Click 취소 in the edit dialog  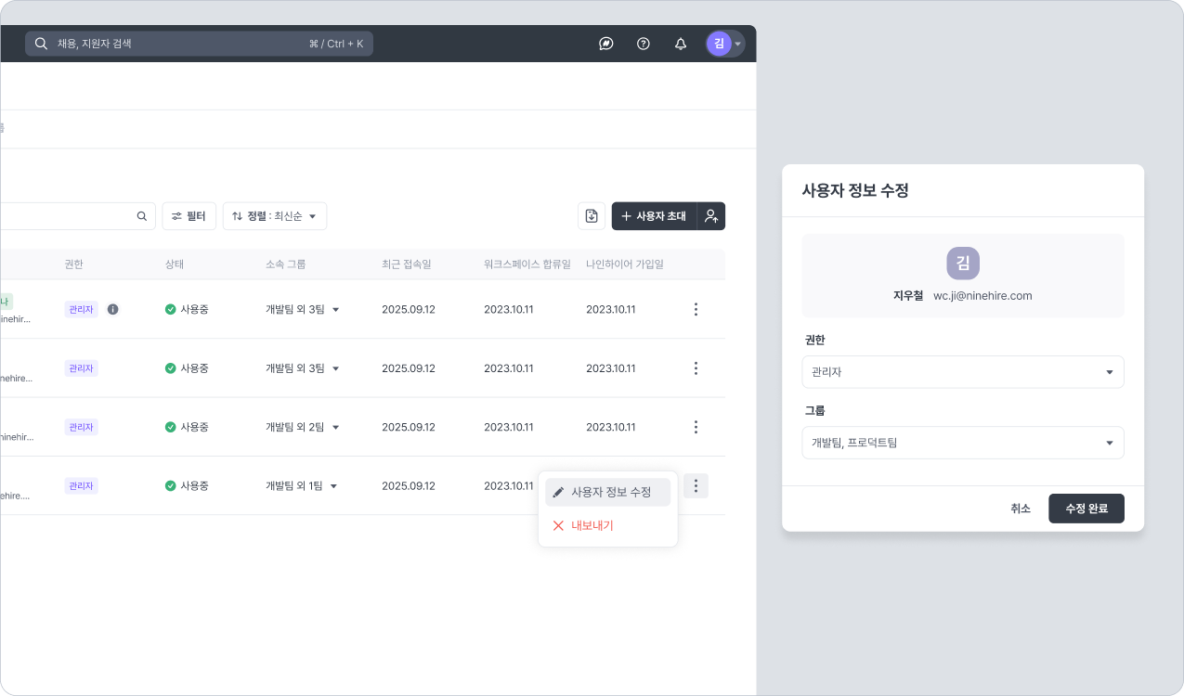coord(1021,509)
